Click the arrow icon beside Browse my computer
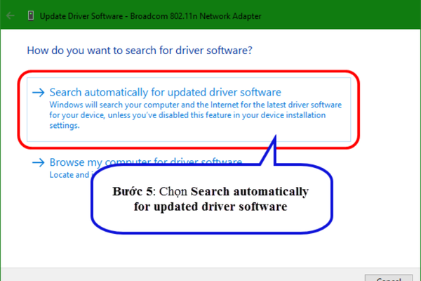421x281 pixels. coord(38,162)
